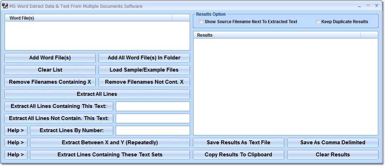Click the Clear List button
Viewport: 385px width, 166px height.
coord(50,70)
